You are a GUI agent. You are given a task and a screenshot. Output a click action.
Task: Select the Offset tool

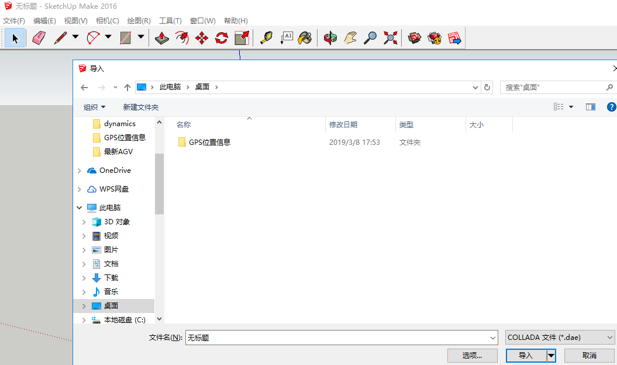(x=182, y=38)
